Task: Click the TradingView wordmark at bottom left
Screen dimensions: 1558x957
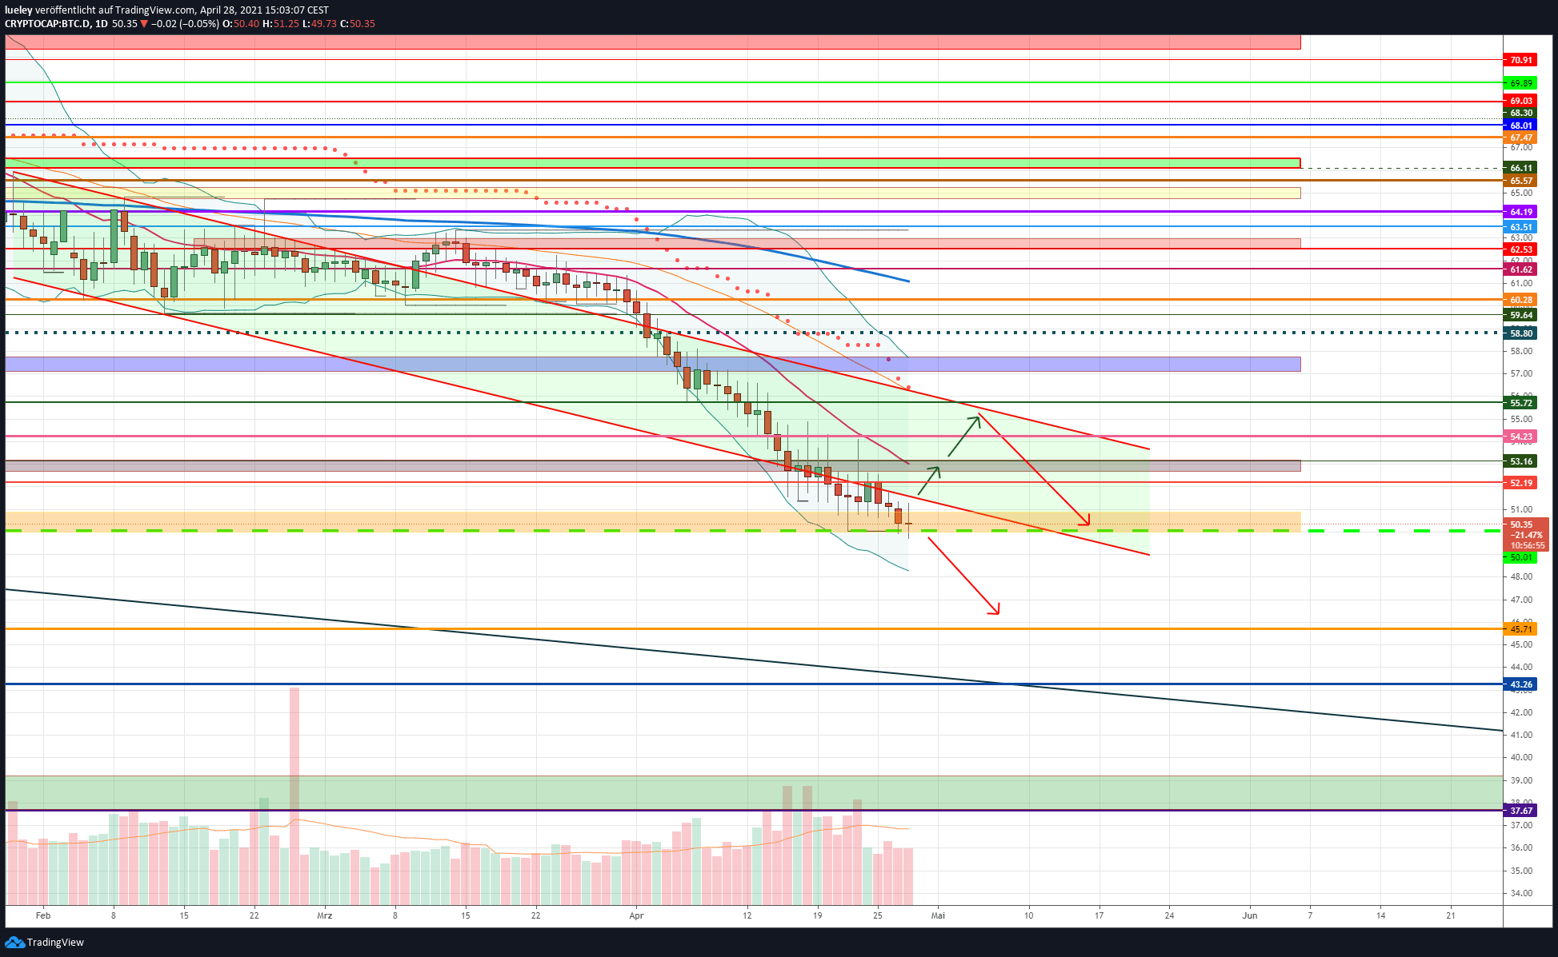Action: [x=55, y=943]
